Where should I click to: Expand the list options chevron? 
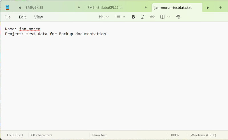124,17
